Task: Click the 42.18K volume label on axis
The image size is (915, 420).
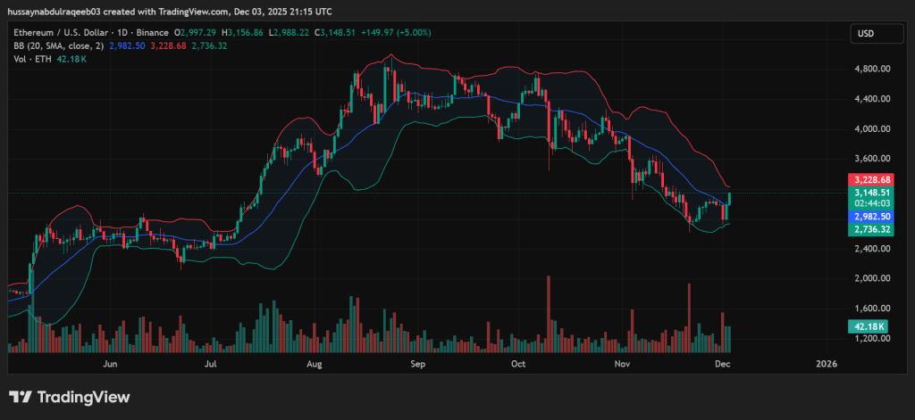Action: 868,327
